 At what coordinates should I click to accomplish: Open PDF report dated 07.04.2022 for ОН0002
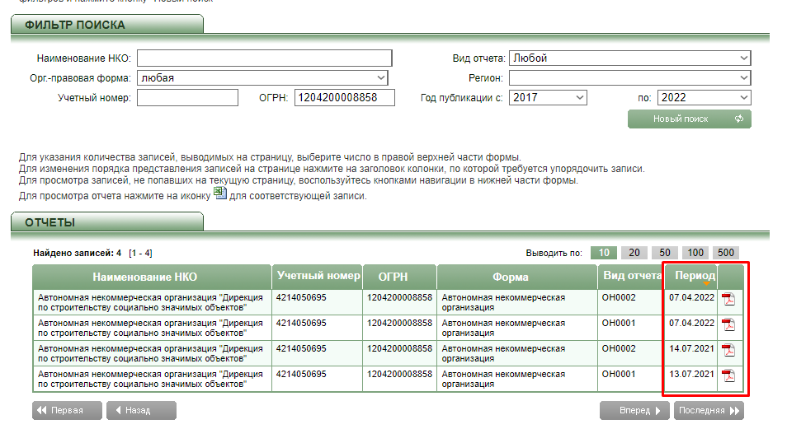[x=728, y=299]
